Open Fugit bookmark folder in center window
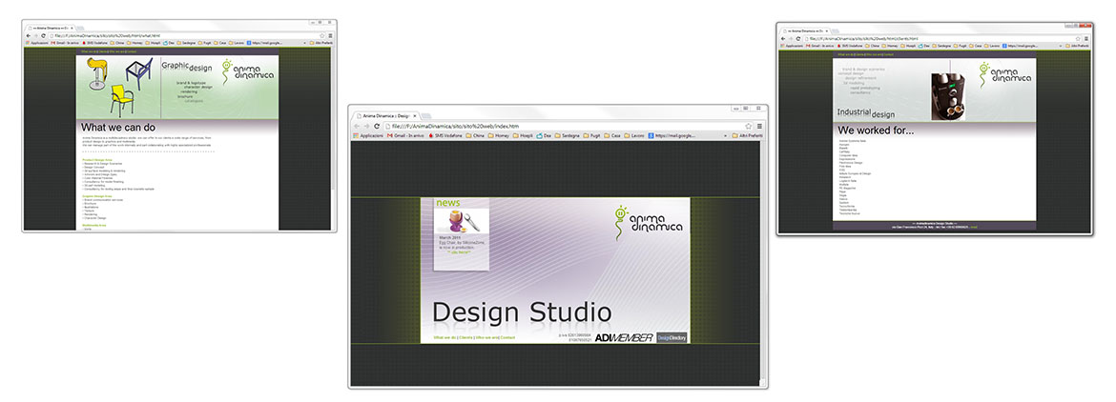Image resolution: width=1116 pixels, height=402 pixels. 591,135
